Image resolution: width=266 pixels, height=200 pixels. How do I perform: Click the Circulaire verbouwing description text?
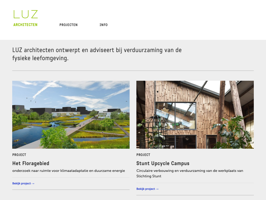point(190,173)
